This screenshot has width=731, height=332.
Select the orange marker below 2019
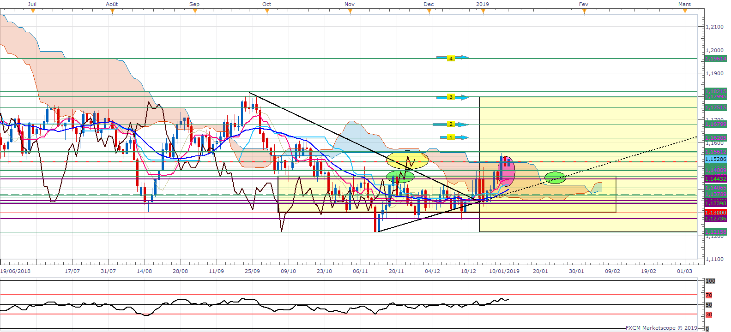coord(483,12)
